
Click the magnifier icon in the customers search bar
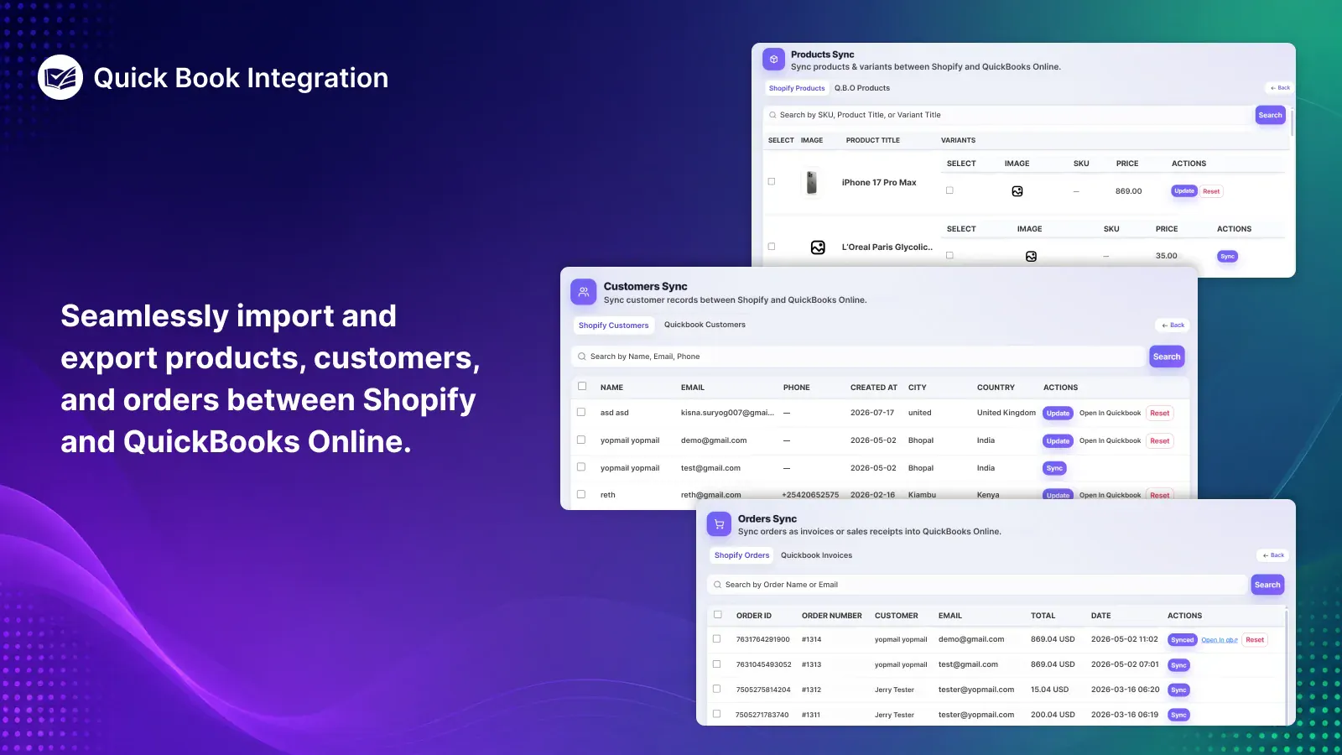[x=581, y=357]
